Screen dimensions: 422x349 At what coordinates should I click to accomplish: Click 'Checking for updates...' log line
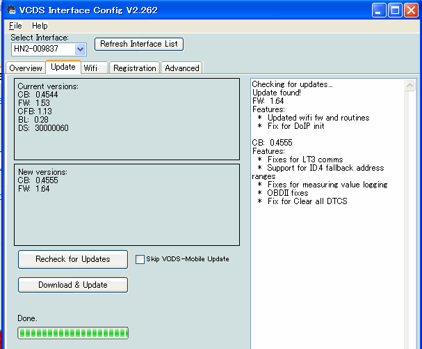(x=292, y=84)
